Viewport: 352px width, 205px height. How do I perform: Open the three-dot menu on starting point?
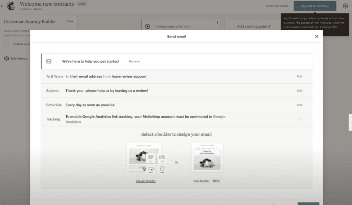tap(217, 23)
